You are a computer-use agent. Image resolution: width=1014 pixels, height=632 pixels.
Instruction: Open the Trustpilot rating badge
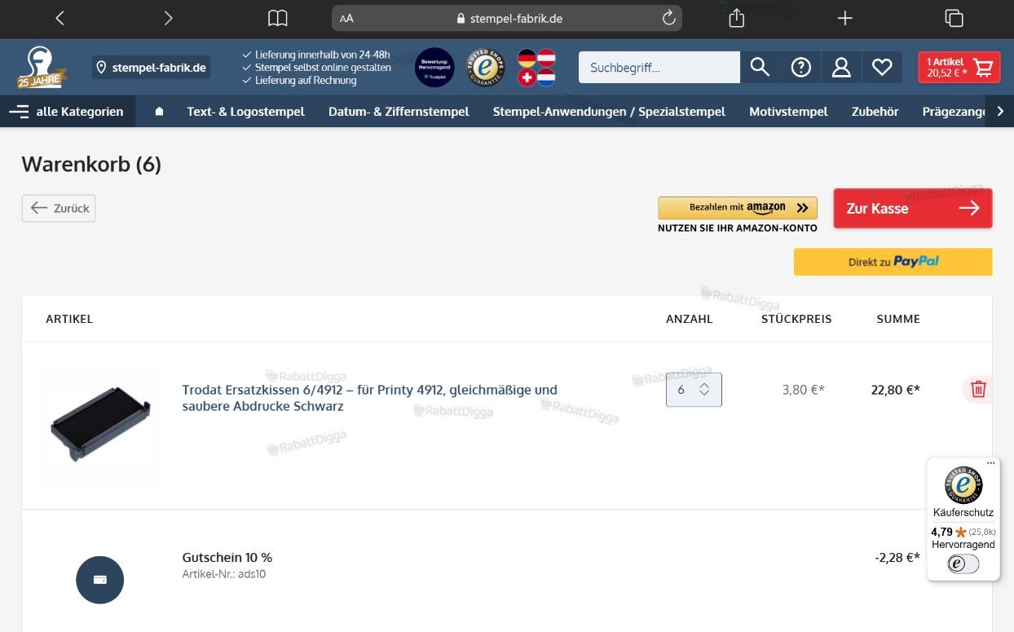pos(434,68)
